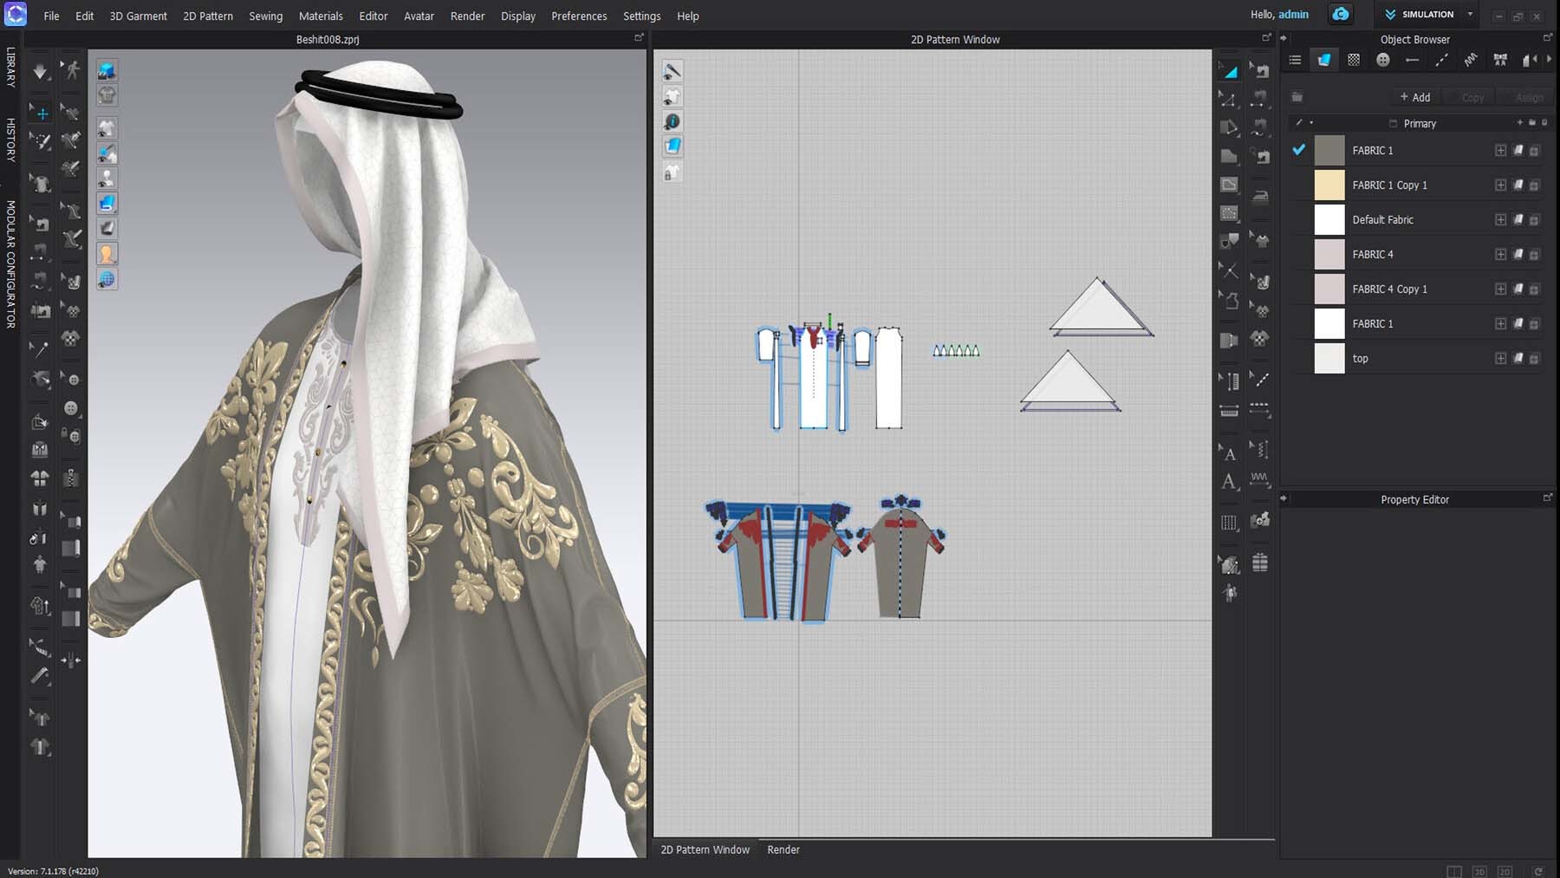Click the FABRIC 1 Copy 1 beige swatch
This screenshot has width=1560, height=878.
(1329, 185)
